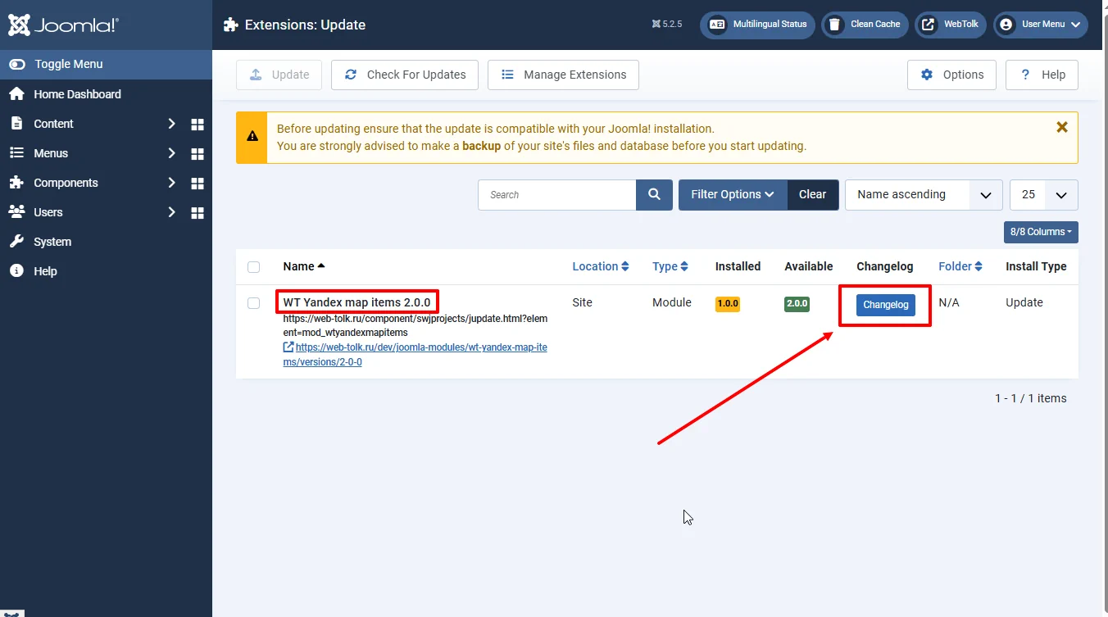Click Home Dashboard house icon
This screenshot has width=1108, height=617.
pyautogui.click(x=16, y=94)
